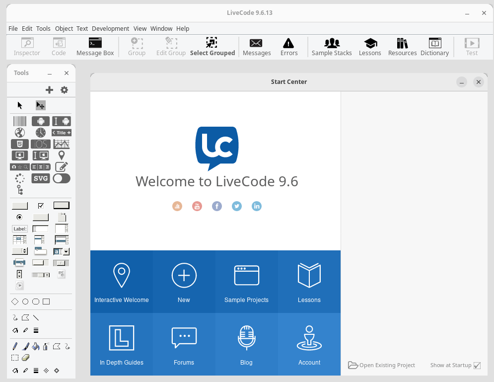
Task: Open the Development menu
Action: tap(110, 29)
